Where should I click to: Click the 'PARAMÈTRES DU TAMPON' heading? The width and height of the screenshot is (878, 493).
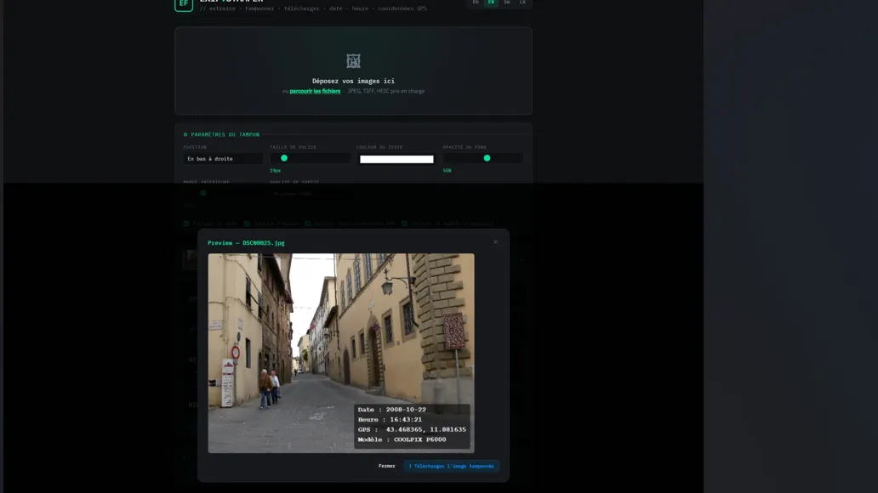(221, 134)
